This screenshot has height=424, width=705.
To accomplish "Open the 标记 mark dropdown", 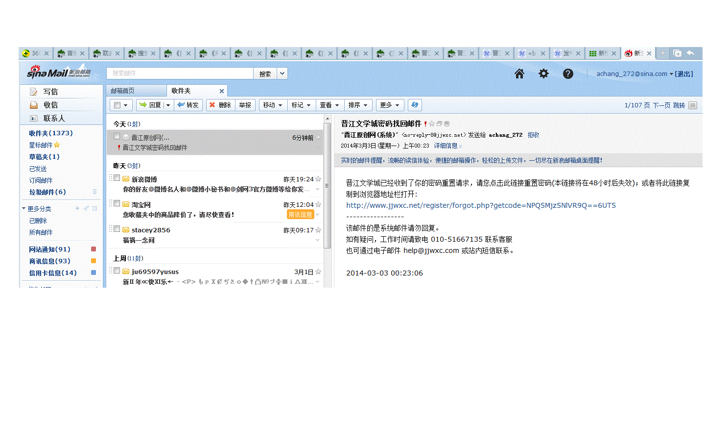I will click(301, 105).
